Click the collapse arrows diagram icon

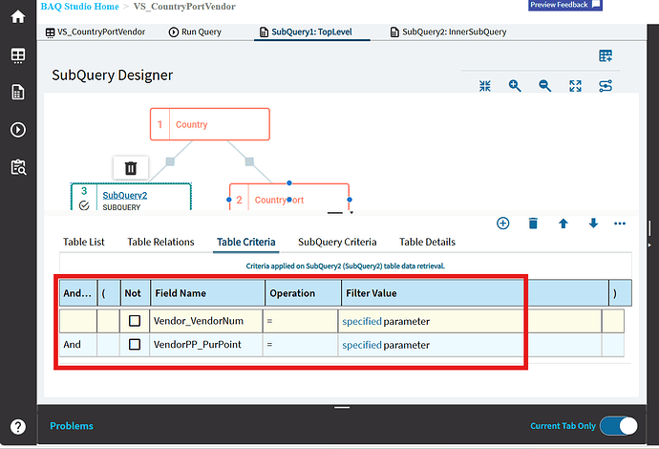[484, 86]
